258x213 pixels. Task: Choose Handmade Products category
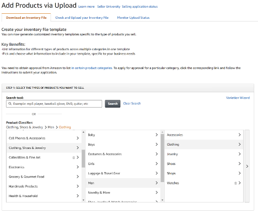[44, 187]
